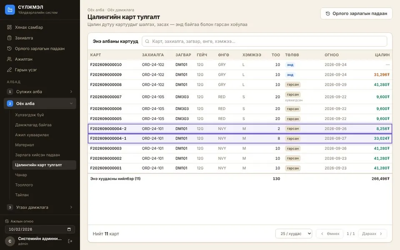Click the calendar icon in the date field
Viewport: 400px width, 250px height.
point(69,229)
